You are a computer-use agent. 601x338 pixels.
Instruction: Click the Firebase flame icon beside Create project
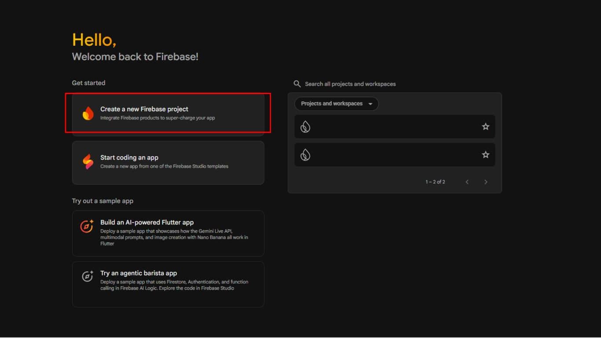88,113
